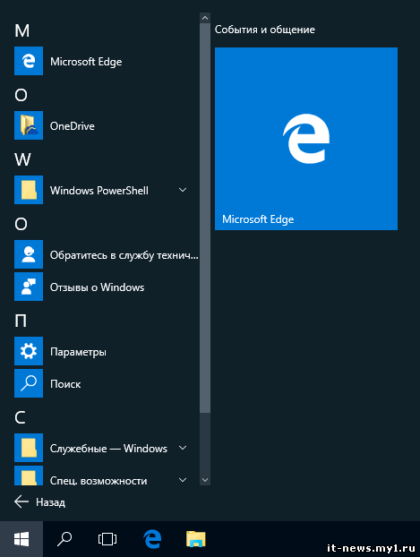Click the Windows Start button on taskbar

point(21,539)
